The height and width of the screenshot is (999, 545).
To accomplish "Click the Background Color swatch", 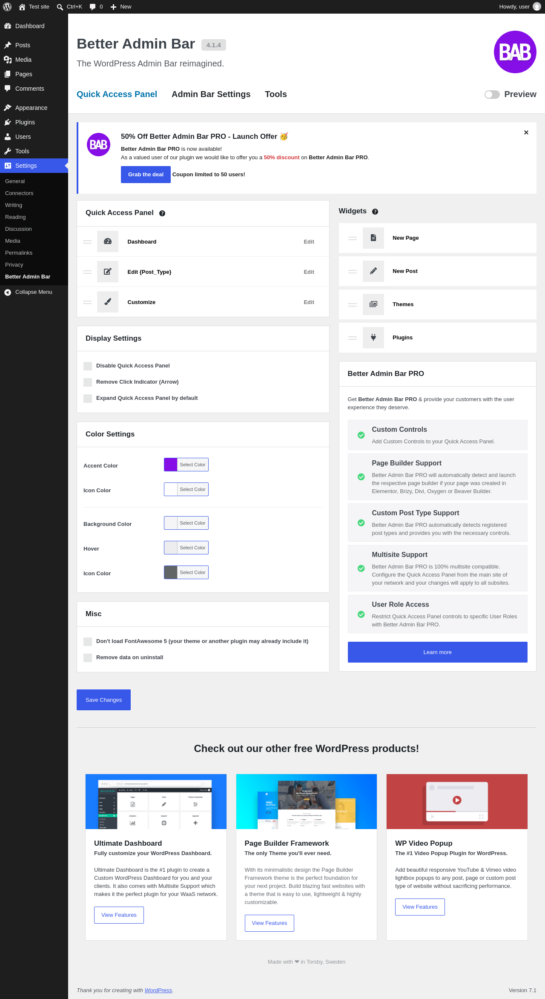I will pos(171,523).
